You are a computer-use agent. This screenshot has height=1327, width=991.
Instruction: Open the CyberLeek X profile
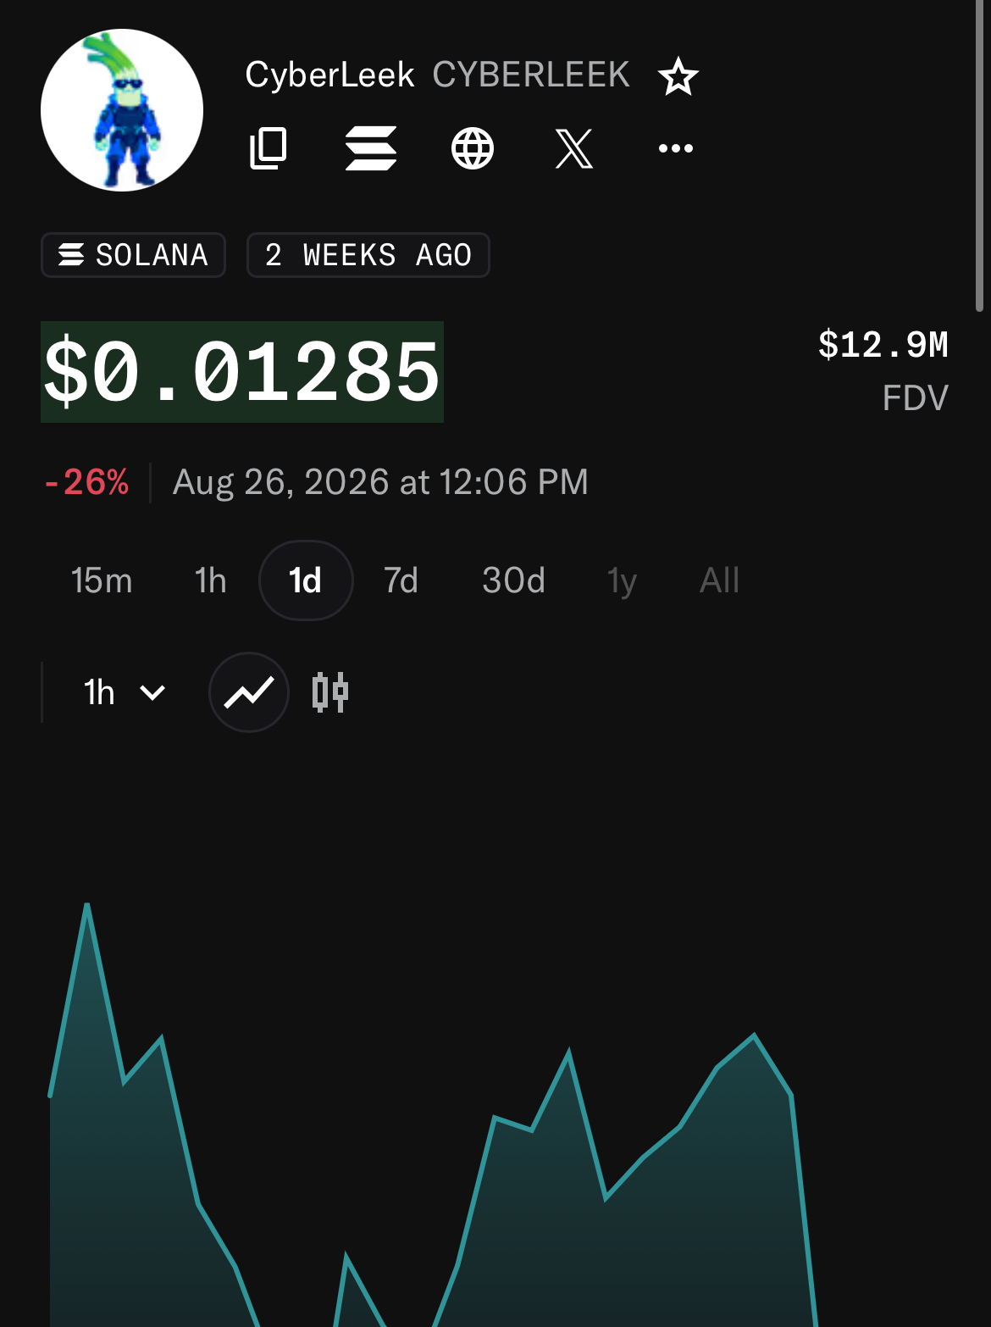click(574, 148)
